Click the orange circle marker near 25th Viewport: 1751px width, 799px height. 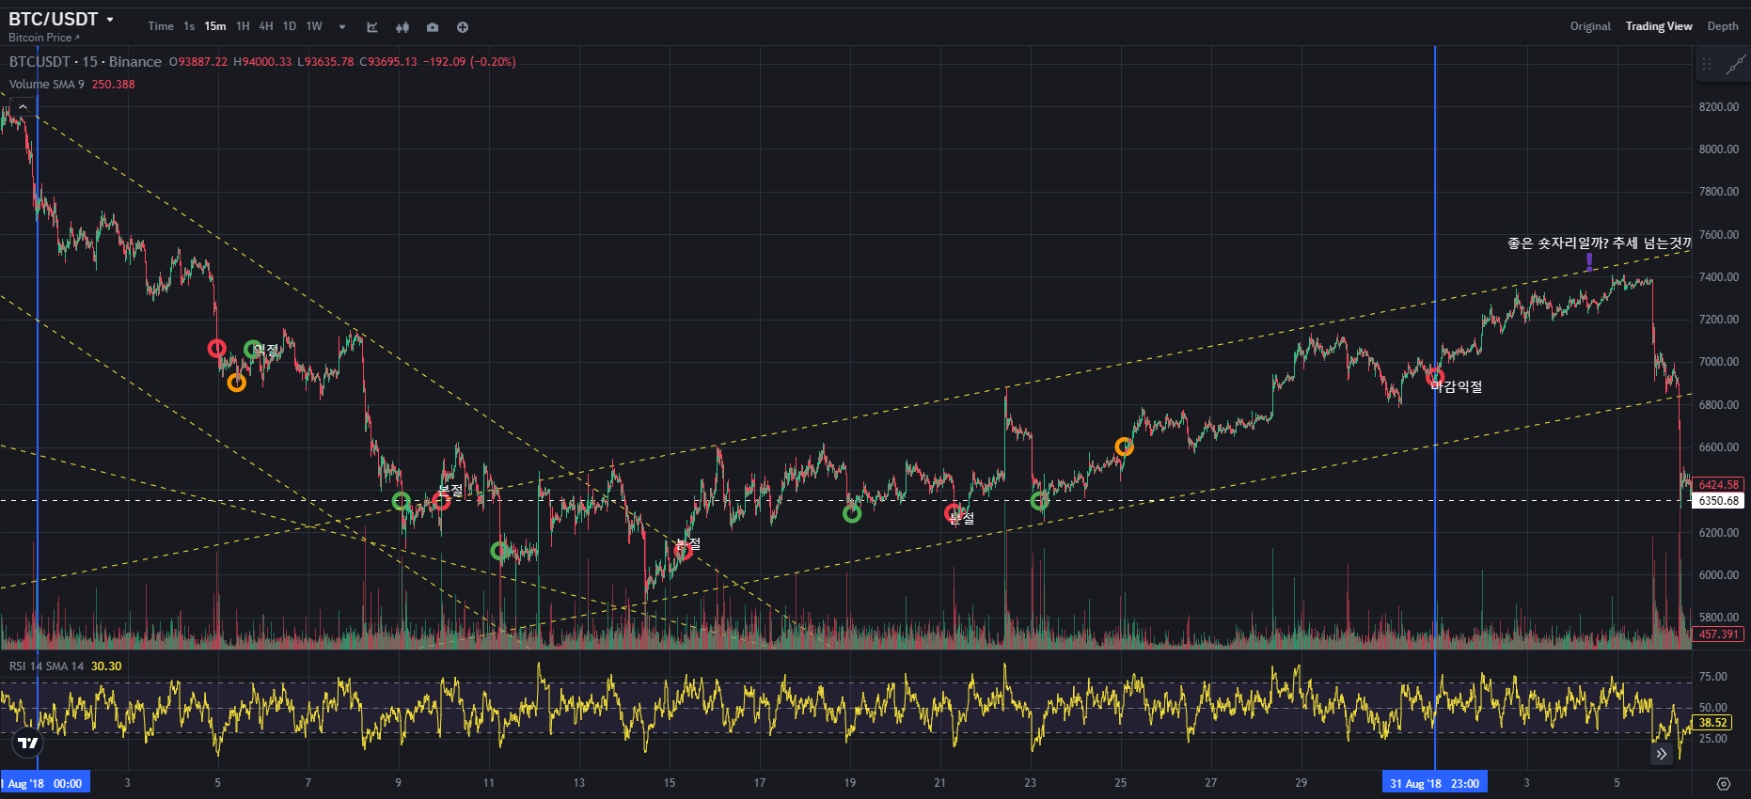point(1124,447)
